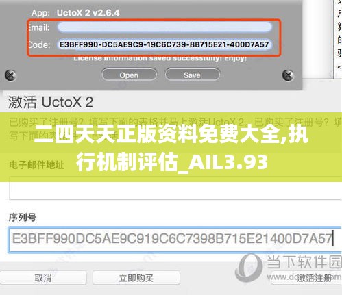
Task: Click the small arrow at right window edge
Action: coord(339,67)
